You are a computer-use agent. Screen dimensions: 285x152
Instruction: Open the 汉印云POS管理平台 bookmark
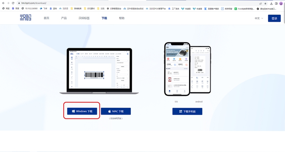pyautogui.click(x=156, y=9)
